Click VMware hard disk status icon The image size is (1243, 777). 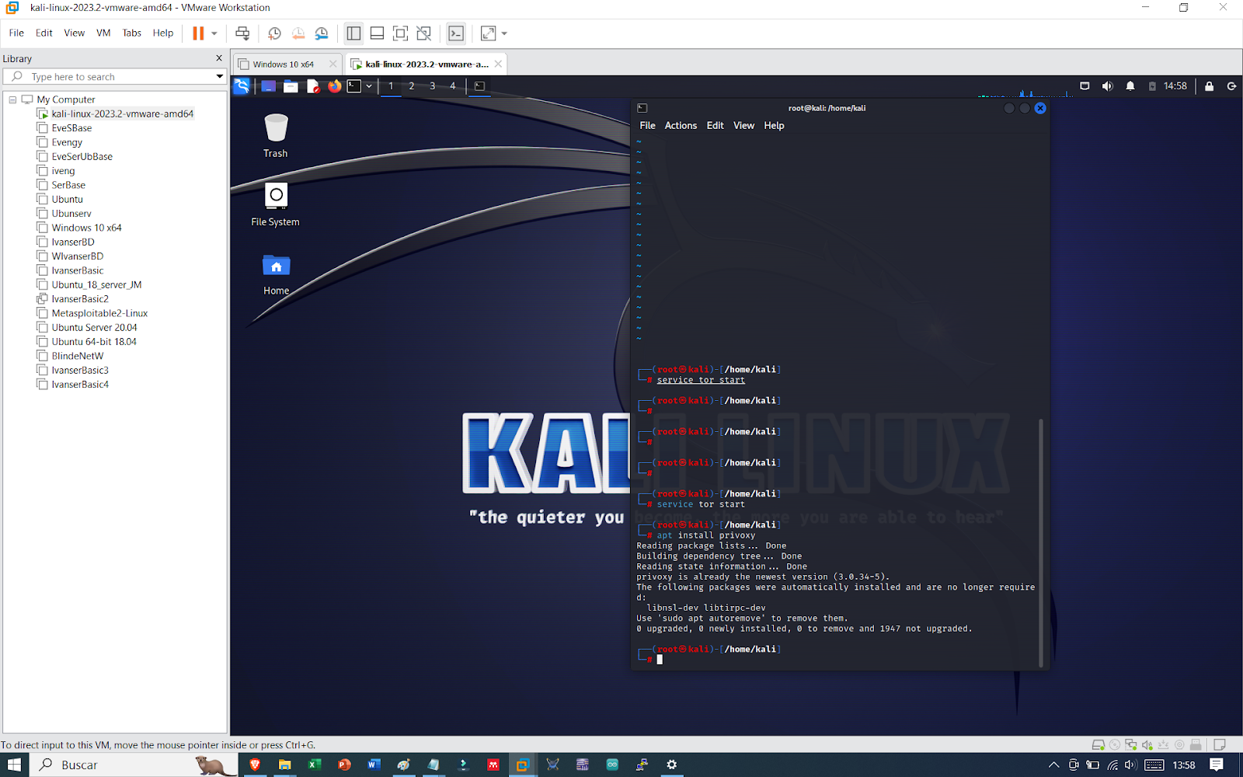tap(1098, 744)
